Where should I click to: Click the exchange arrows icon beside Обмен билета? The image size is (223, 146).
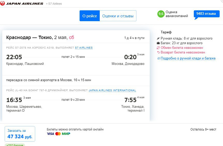[x=158, y=48]
